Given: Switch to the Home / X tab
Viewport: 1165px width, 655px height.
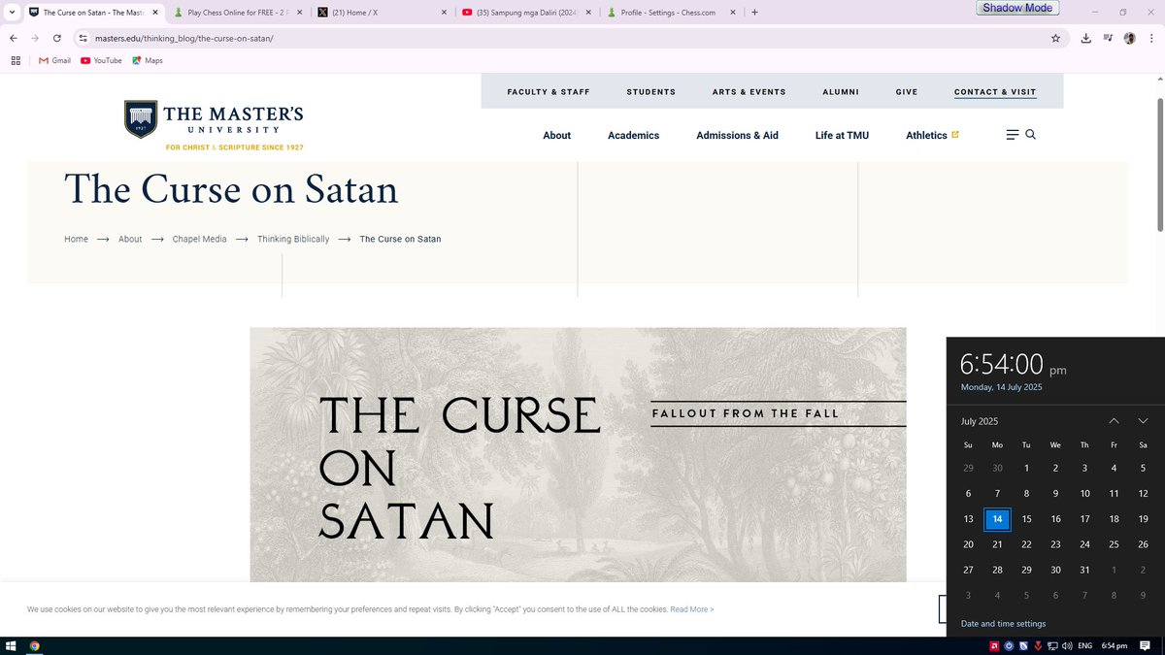Looking at the screenshot, I should pyautogui.click(x=382, y=13).
